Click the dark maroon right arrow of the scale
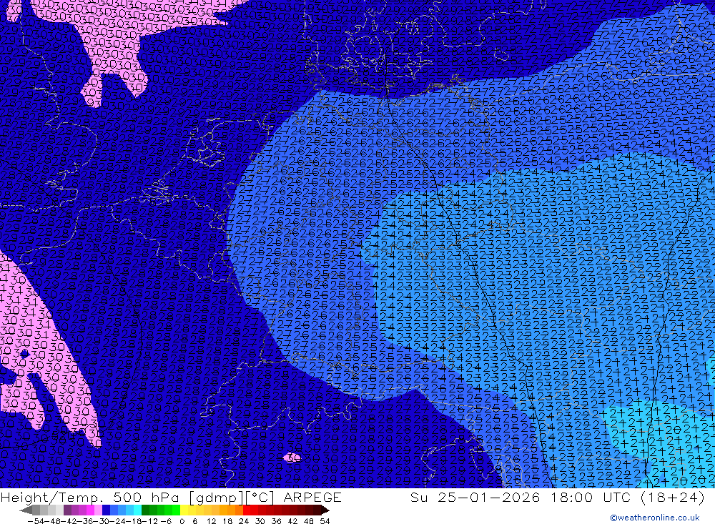The image size is (715, 524). (325, 510)
